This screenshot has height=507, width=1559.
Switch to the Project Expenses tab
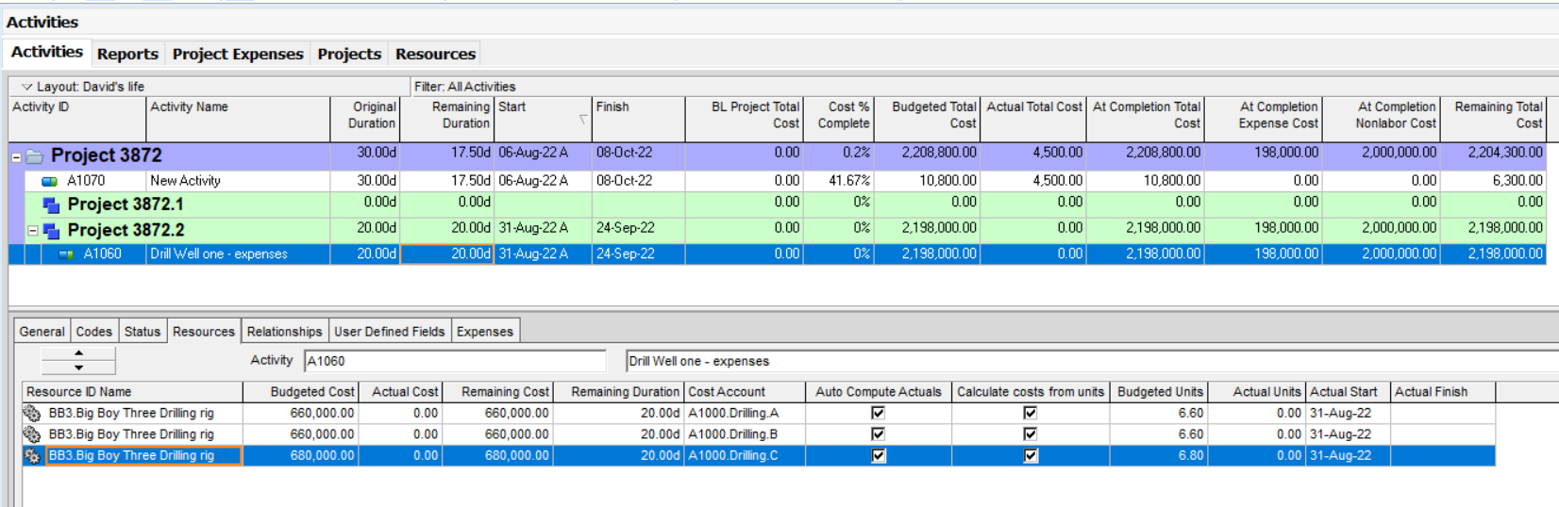(x=238, y=54)
